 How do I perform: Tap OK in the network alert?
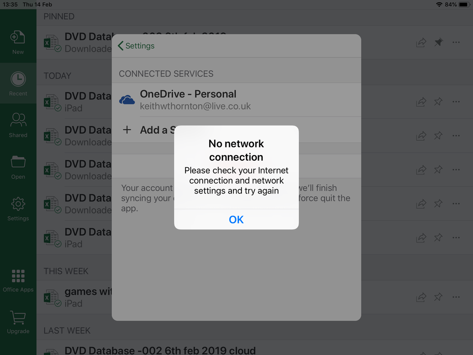click(x=236, y=219)
